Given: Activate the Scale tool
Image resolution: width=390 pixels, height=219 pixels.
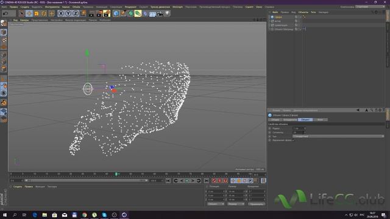Looking at the screenshot, I should [37, 13].
